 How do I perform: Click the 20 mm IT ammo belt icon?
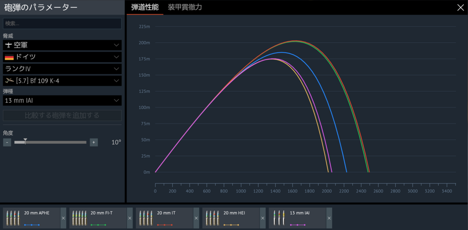pos(146,217)
